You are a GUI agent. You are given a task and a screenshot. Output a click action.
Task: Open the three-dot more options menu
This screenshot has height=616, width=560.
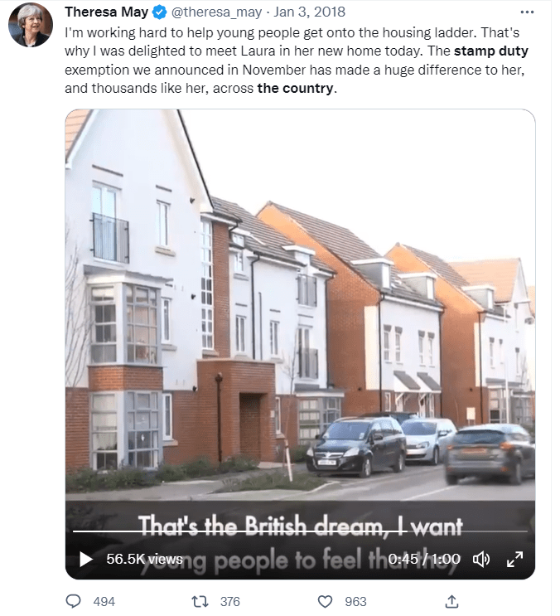(x=527, y=12)
